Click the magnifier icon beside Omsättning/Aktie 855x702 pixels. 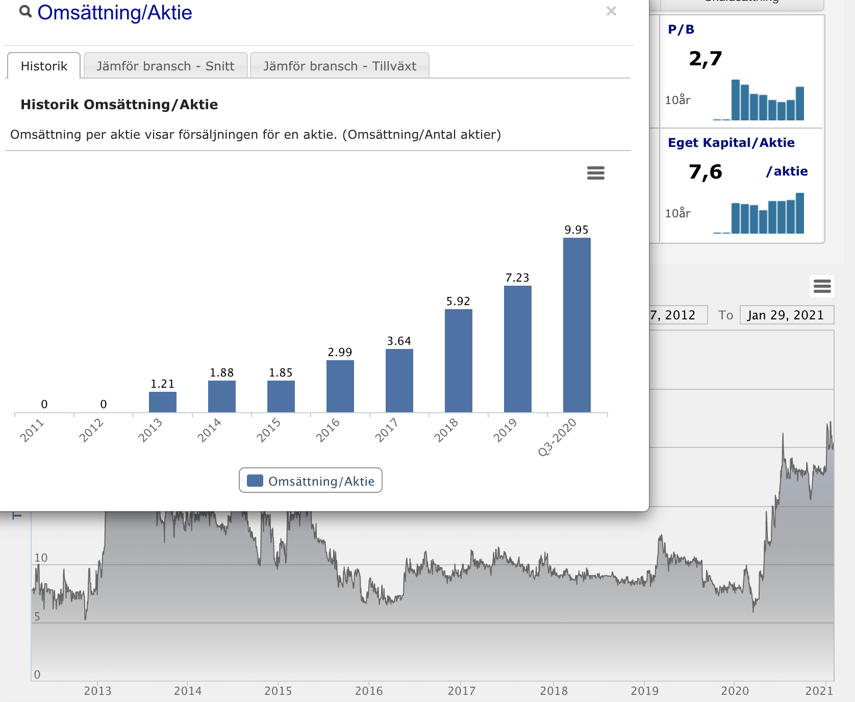coord(26,12)
